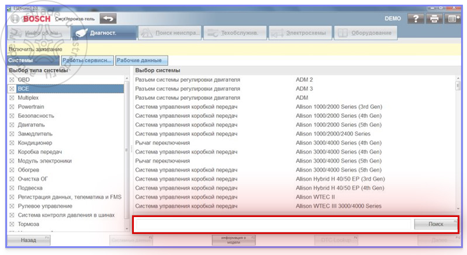Click up arrow of system type list scrollbar
Screen dimensions: 467x255
click(x=127, y=78)
